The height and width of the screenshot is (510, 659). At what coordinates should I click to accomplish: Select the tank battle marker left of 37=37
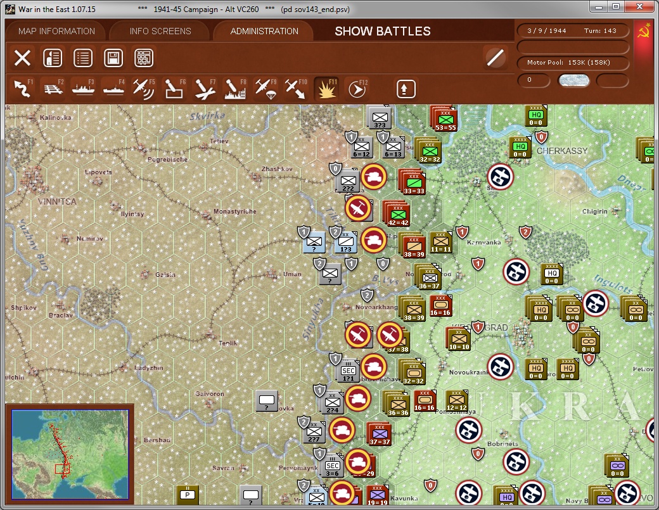point(342,430)
